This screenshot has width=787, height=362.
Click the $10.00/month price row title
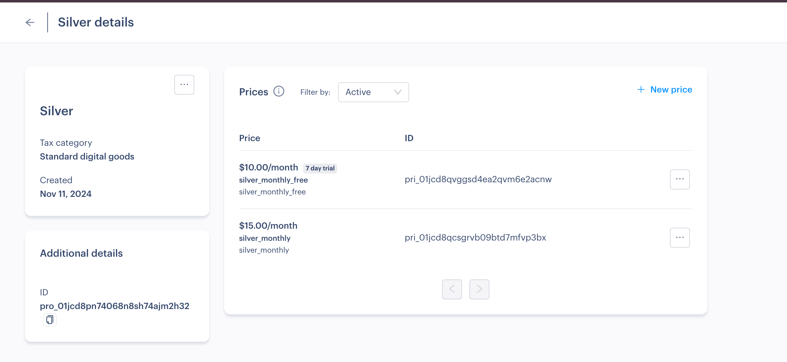pos(268,168)
